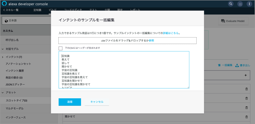Click the 参照 browse link
The height and width of the screenshot is (124, 255).
[151, 41]
